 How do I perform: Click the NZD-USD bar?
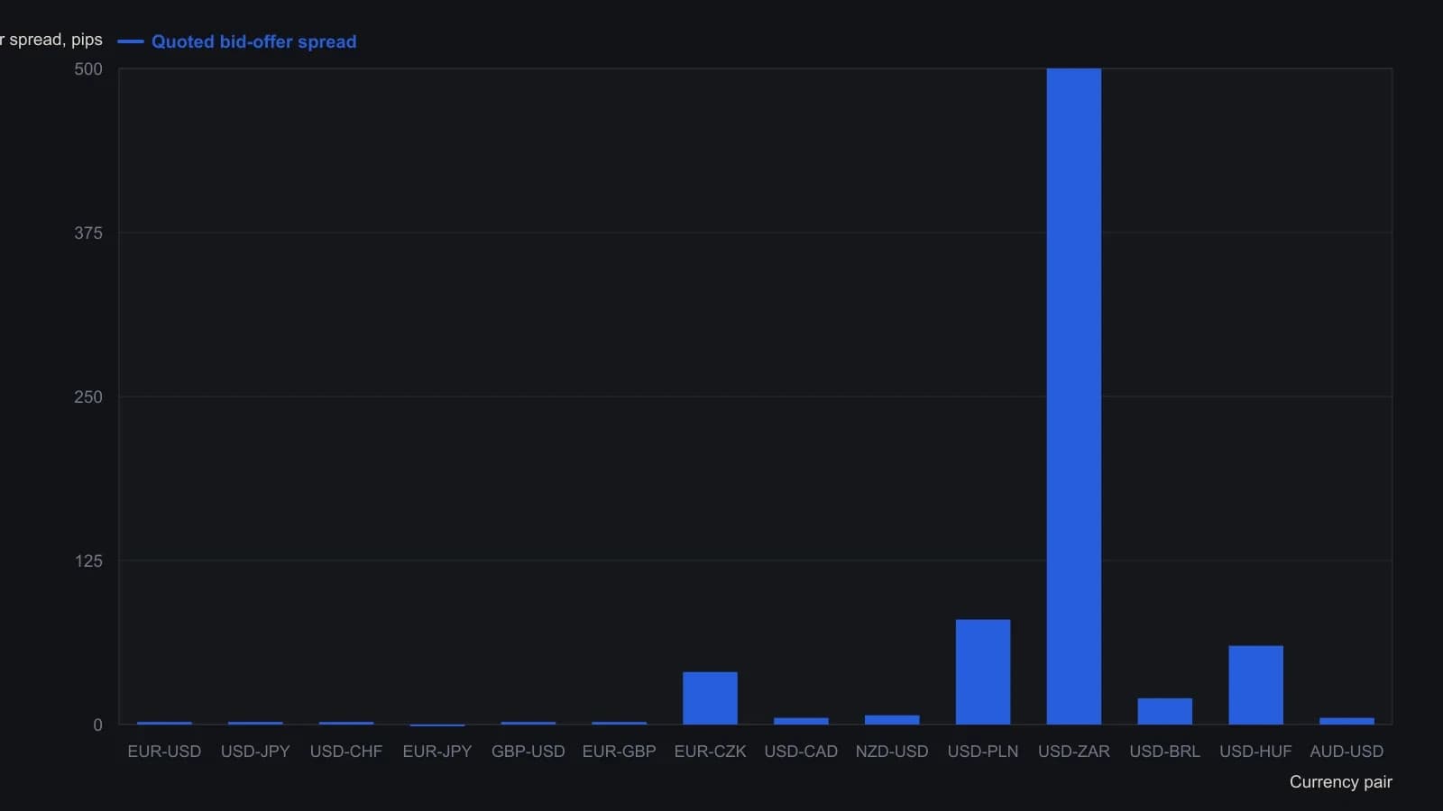pos(892,720)
